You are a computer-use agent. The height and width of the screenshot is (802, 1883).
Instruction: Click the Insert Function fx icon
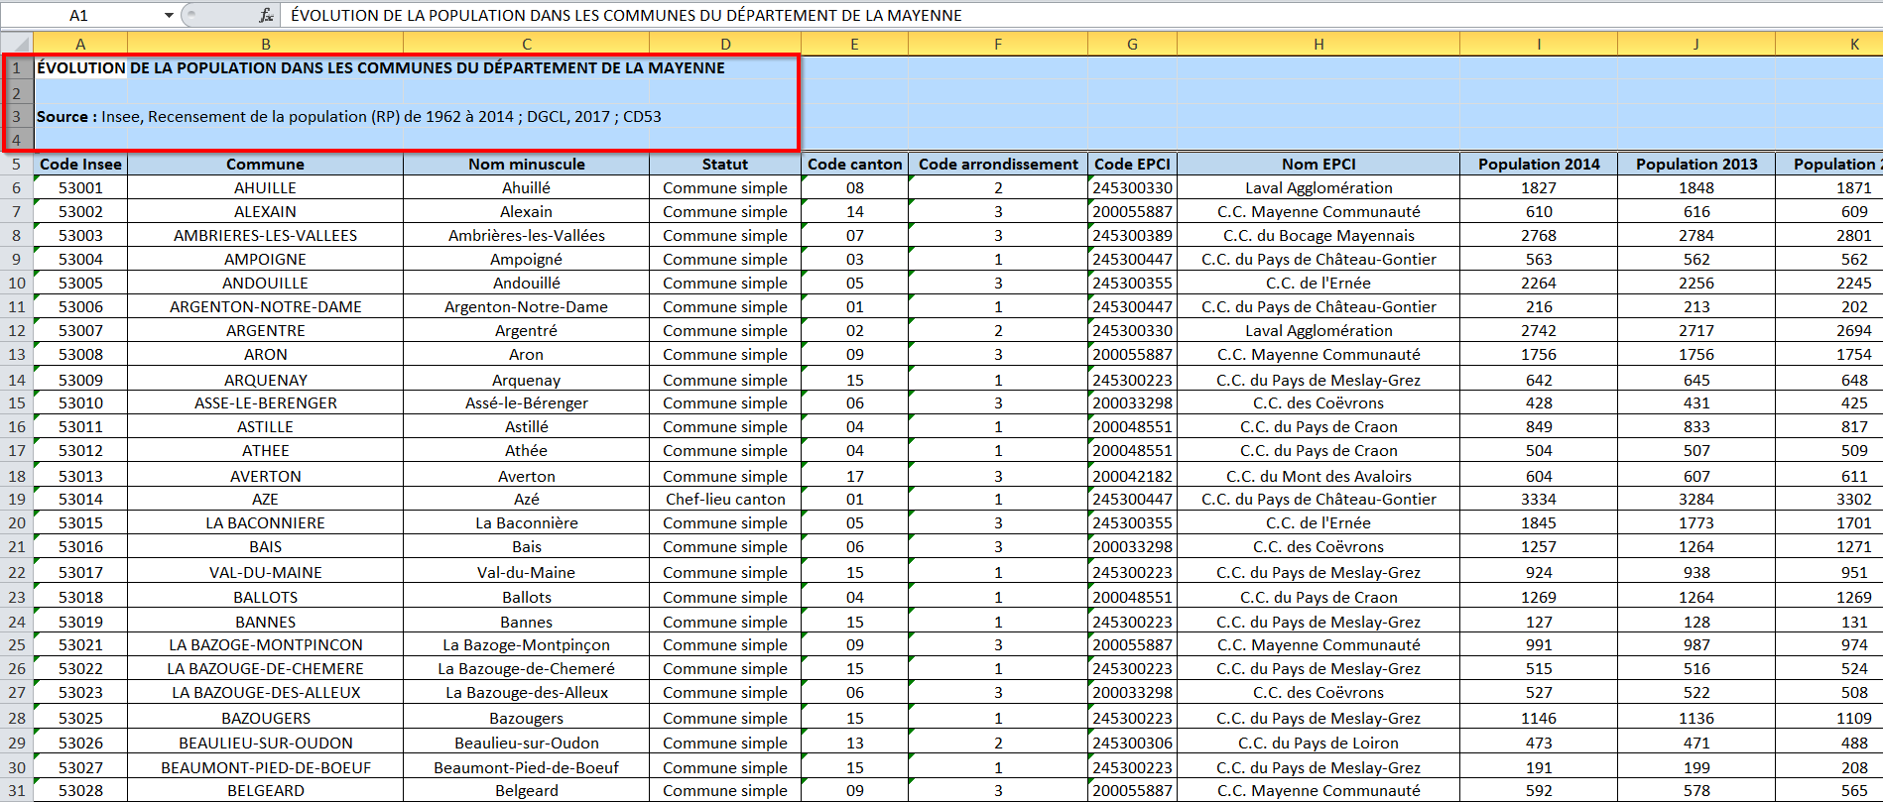[x=266, y=15]
